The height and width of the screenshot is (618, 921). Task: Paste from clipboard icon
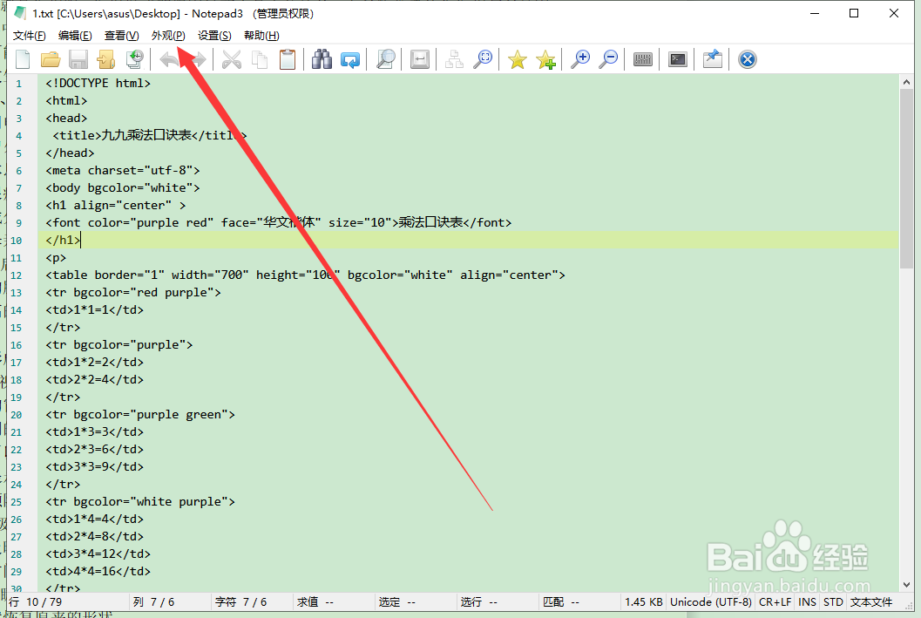click(288, 59)
